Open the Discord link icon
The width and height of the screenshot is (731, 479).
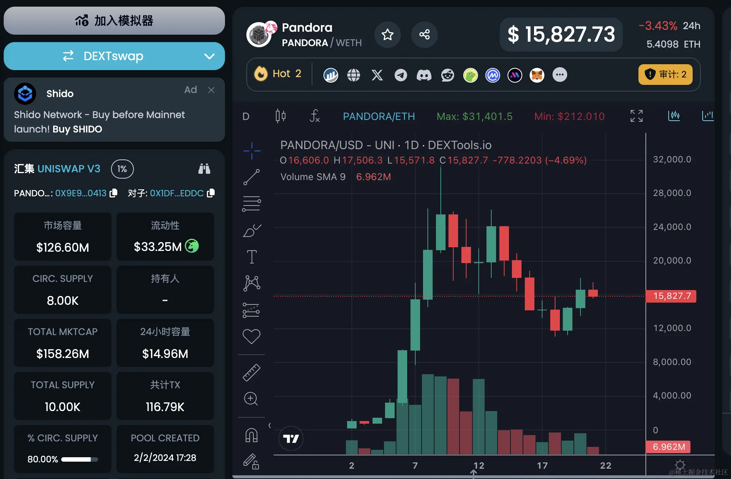(x=424, y=75)
